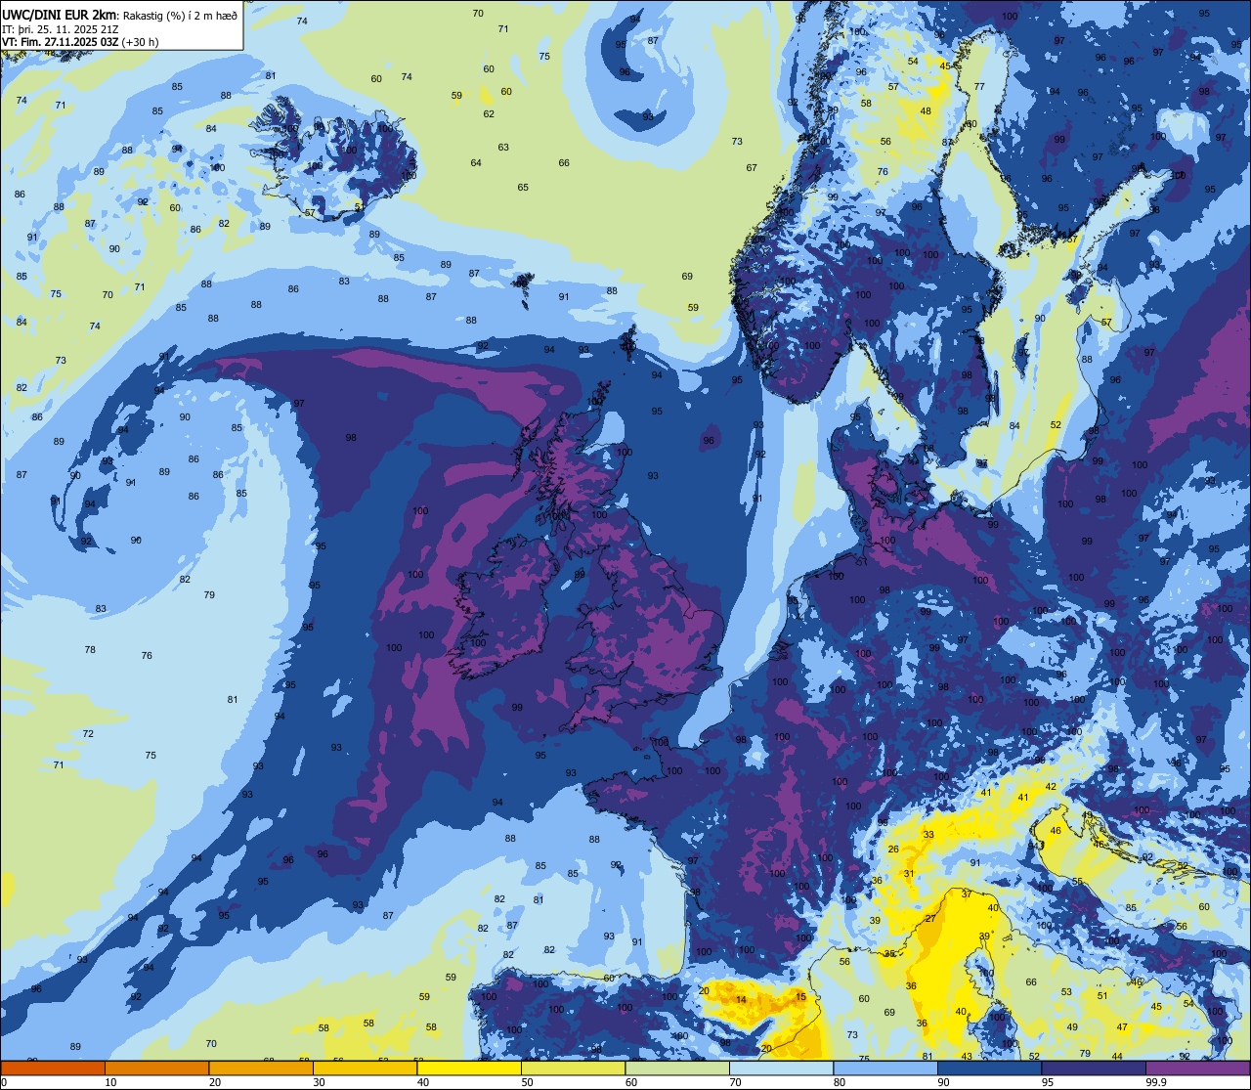Click the "31" humidity value on the map

click(x=909, y=873)
